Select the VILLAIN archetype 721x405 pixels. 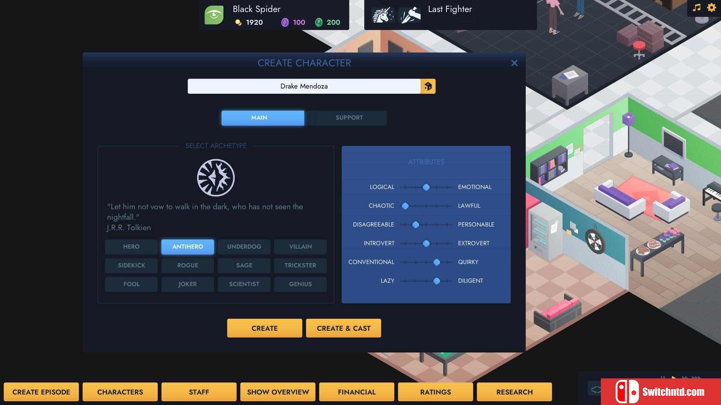tap(300, 246)
